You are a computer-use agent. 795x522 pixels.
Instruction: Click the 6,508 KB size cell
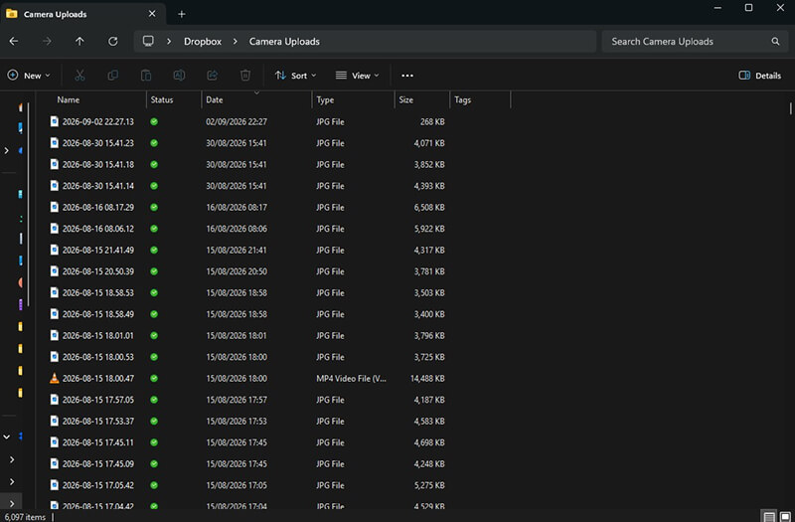click(429, 208)
